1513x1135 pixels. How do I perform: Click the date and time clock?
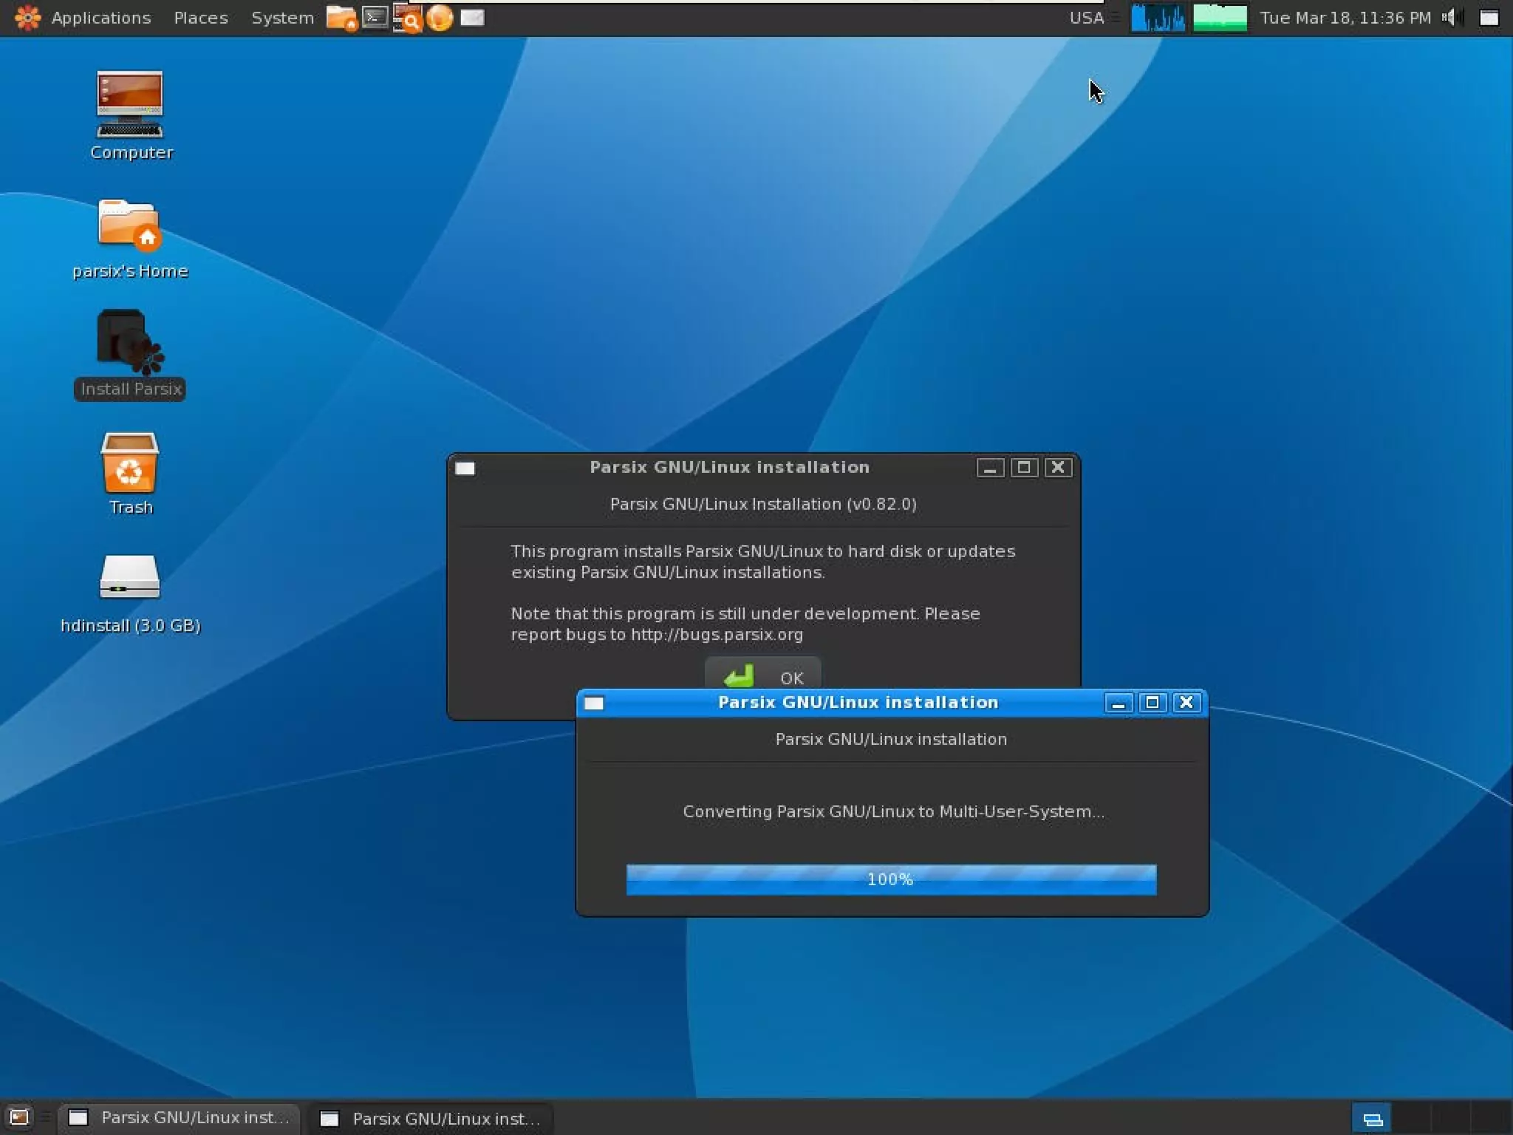coord(1345,18)
